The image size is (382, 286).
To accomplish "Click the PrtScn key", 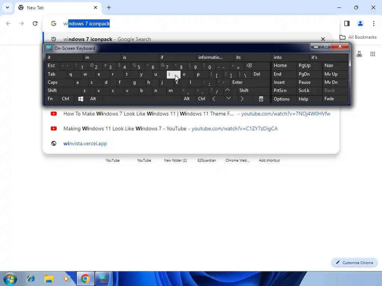I will click(x=284, y=90).
